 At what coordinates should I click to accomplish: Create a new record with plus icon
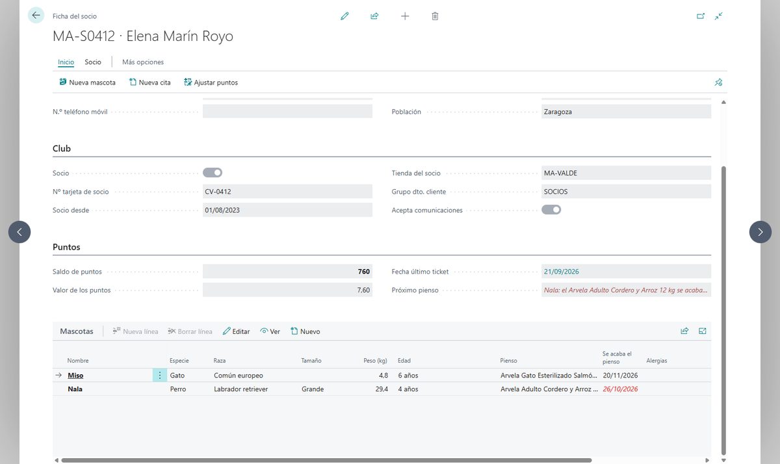(405, 16)
